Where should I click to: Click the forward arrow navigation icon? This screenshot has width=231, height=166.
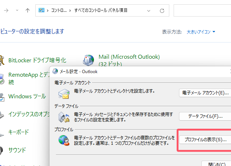point(6,10)
